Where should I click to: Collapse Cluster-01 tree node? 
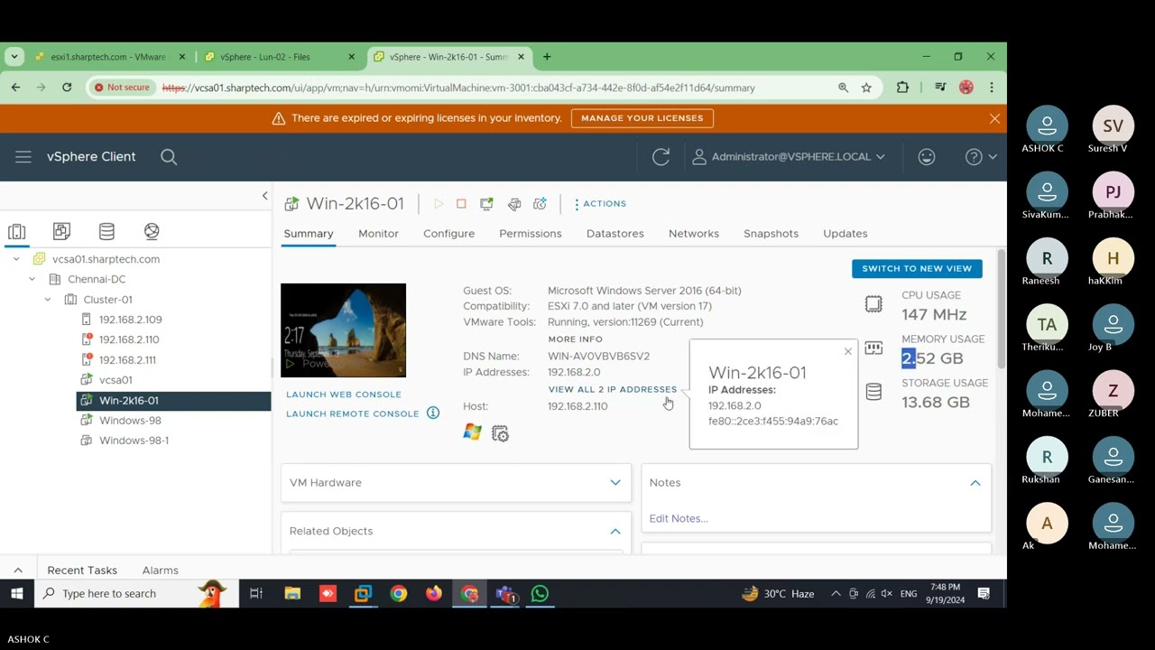47,300
